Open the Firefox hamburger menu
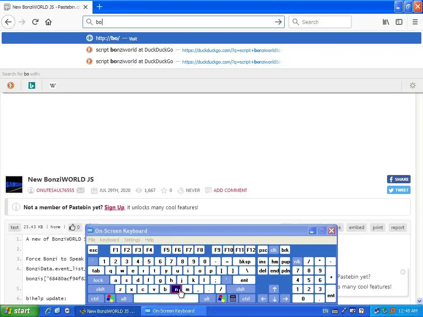Viewport: 423px width, 317px height. (x=415, y=22)
